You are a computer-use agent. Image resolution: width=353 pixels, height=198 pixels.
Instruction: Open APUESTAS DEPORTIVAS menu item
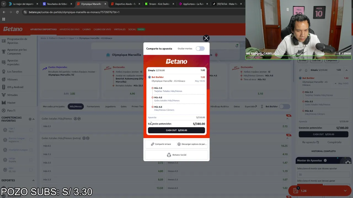pyautogui.click(x=43, y=29)
